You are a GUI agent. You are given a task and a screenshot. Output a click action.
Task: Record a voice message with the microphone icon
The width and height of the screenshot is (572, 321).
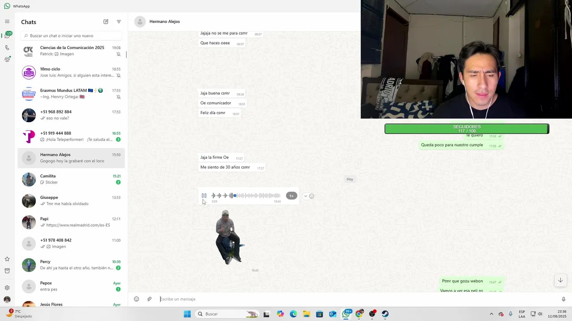pyautogui.click(x=564, y=299)
